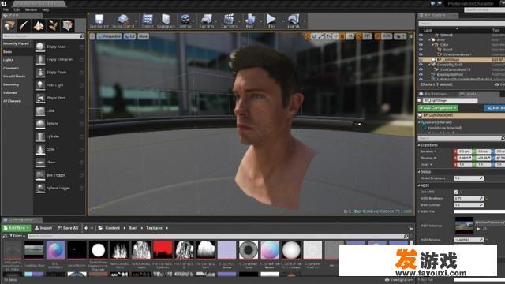This screenshot has width=505, height=284.
Task: Toggle the Use HDRI checkbox
Action: (x=456, y=192)
